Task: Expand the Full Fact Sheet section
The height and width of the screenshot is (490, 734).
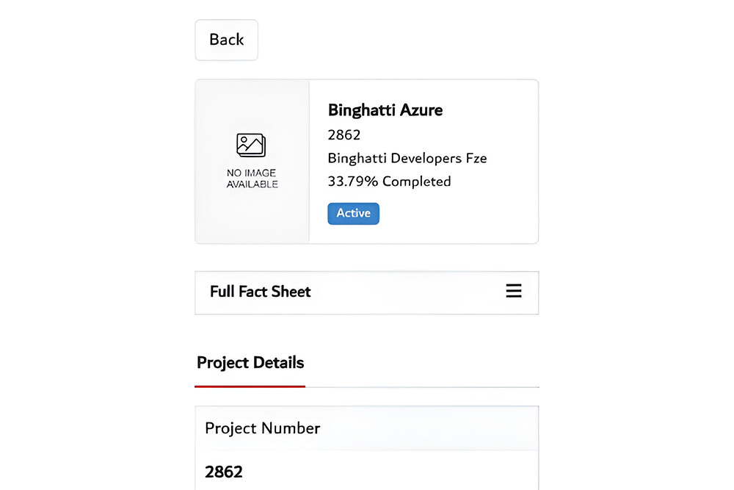Action: coord(366,292)
